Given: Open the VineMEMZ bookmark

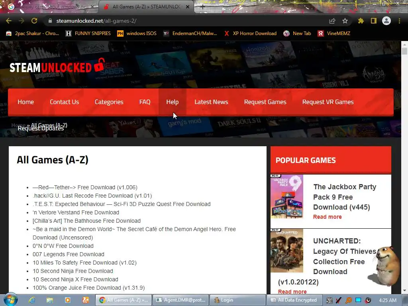Looking at the screenshot, I should 334,33.
